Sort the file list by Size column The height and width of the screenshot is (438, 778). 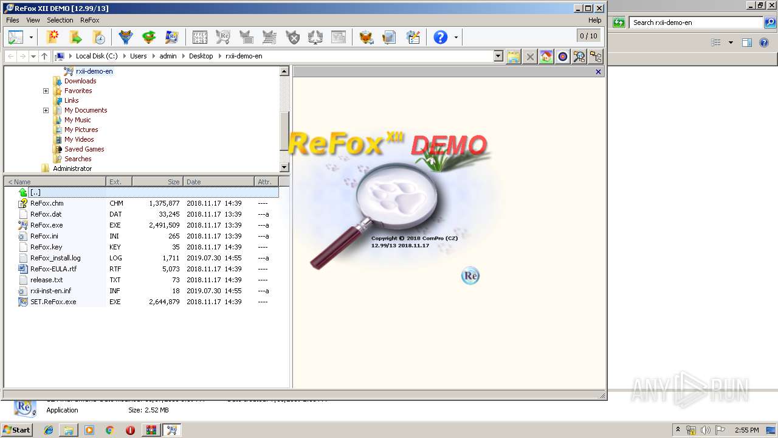tap(157, 182)
